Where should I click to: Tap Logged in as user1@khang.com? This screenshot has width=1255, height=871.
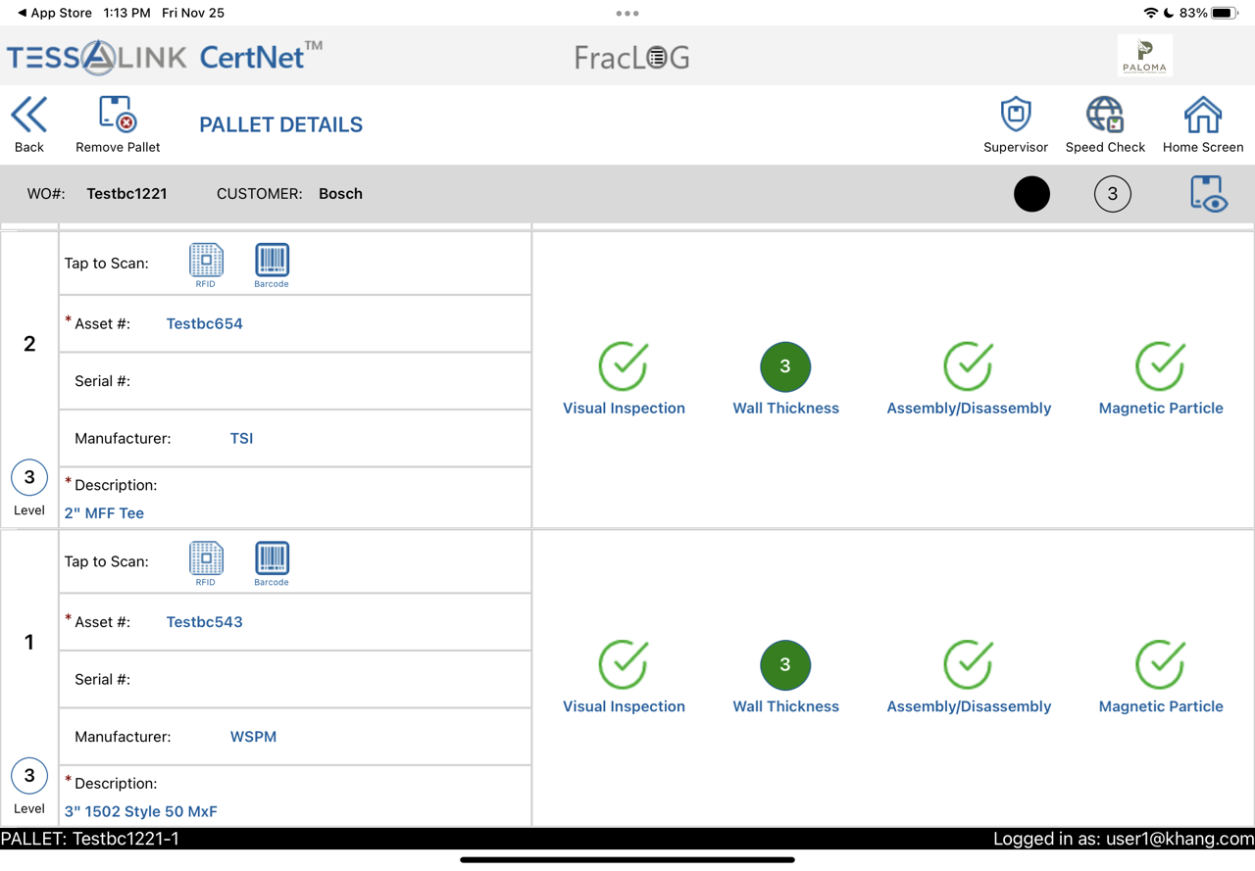point(1124,839)
